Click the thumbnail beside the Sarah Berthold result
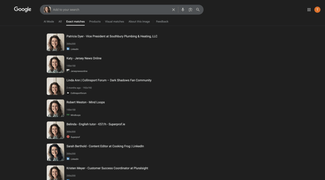 (x=56, y=152)
